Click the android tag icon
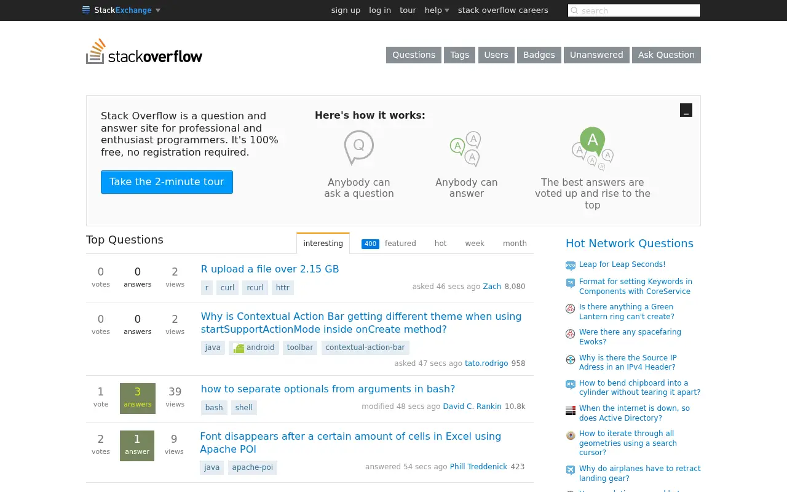The image size is (787, 492). (239, 348)
